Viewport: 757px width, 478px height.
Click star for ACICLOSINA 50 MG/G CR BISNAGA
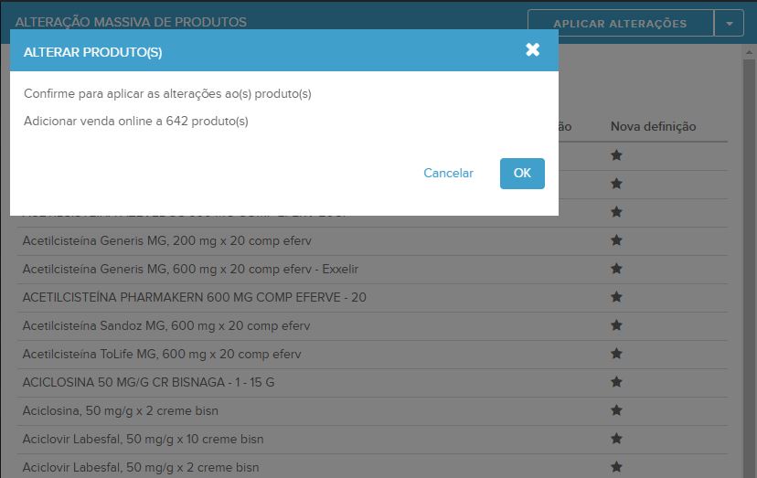(x=616, y=382)
